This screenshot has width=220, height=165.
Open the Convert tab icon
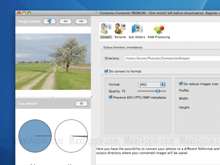(106, 28)
